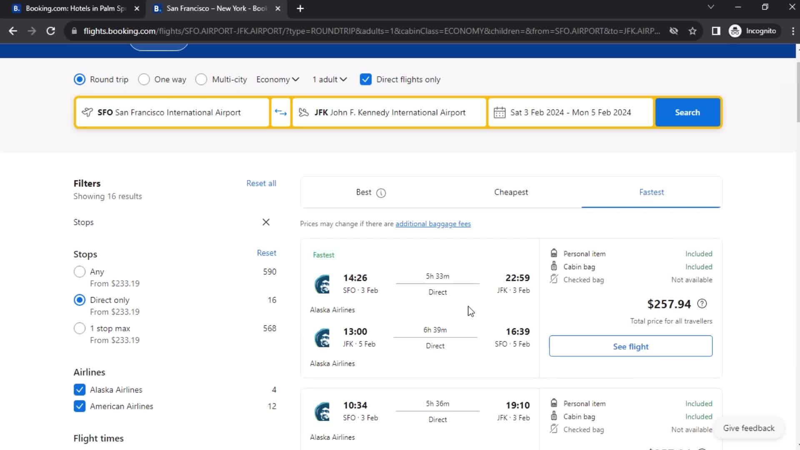Select 1 stop max radio button
The image size is (800, 450).
click(x=80, y=328)
